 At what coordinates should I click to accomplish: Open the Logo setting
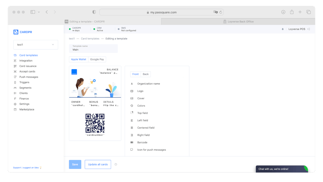point(140,91)
